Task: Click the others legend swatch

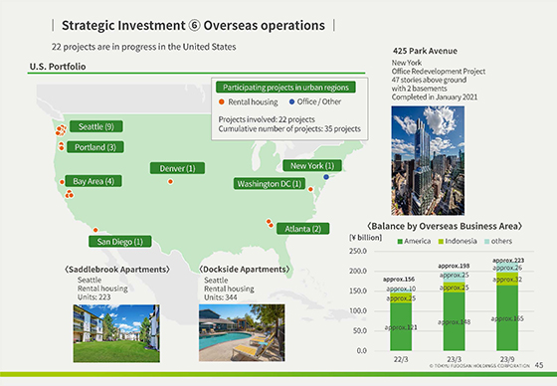Action: pos(487,242)
